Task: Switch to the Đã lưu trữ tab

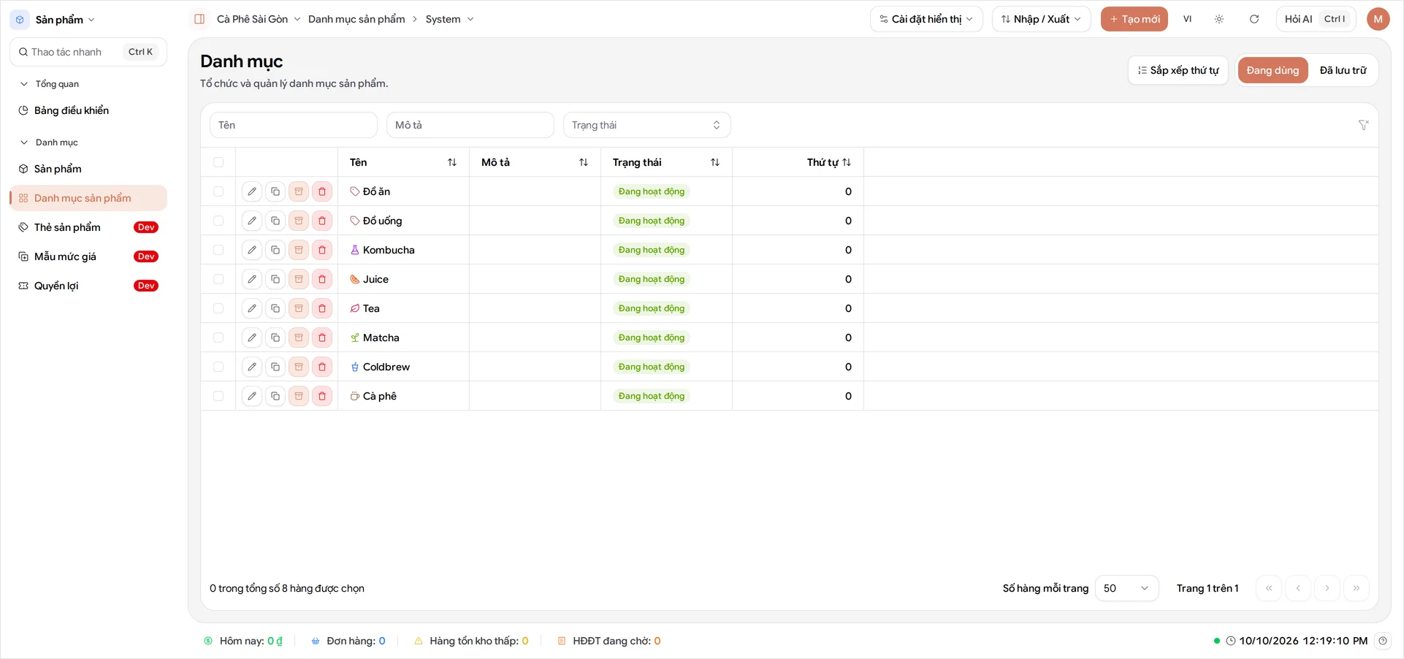Action: pyautogui.click(x=1343, y=70)
